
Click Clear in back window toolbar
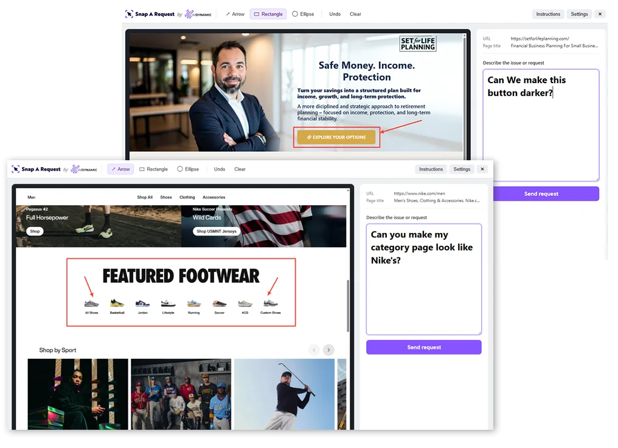[355, 14]
